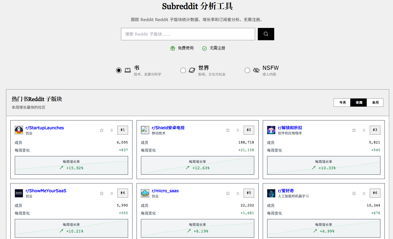Switch to 今天 time range tab
Screen dimensions: 393x239
click(342, 103)
